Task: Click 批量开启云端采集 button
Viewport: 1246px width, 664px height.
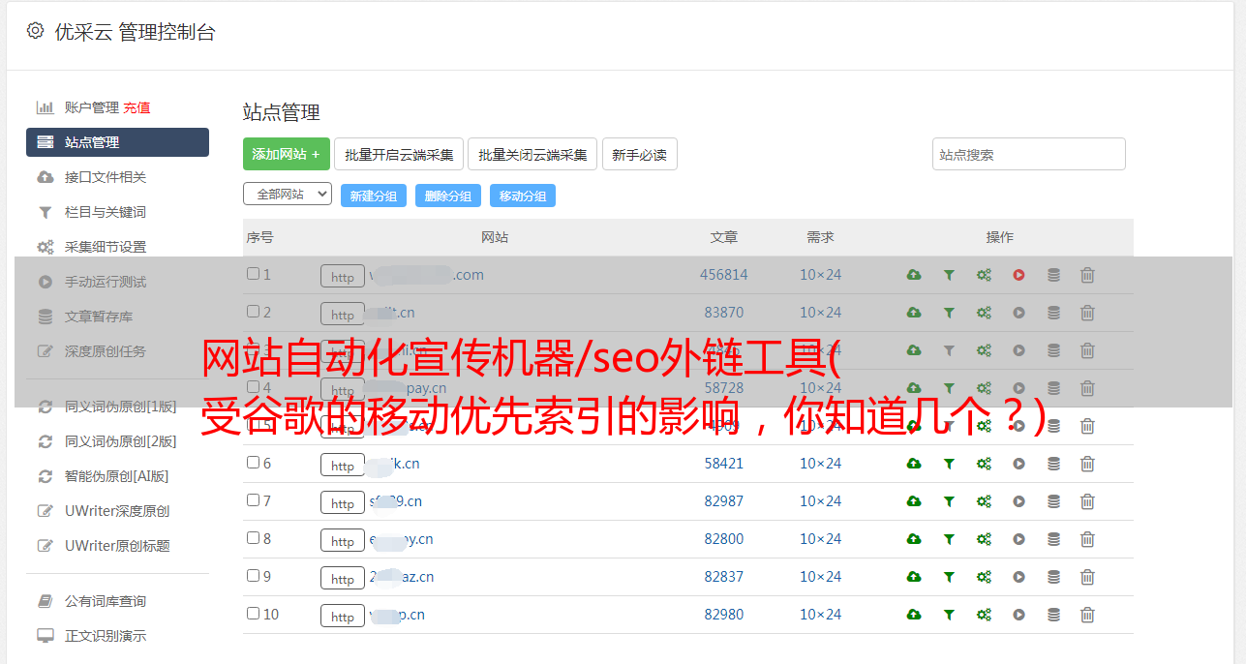Action: 399,154
